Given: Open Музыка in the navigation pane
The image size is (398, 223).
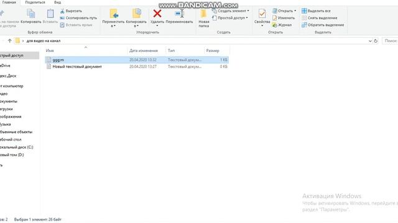Looking at the screenshot, I should pyautogui.click(x=6, y=124).
